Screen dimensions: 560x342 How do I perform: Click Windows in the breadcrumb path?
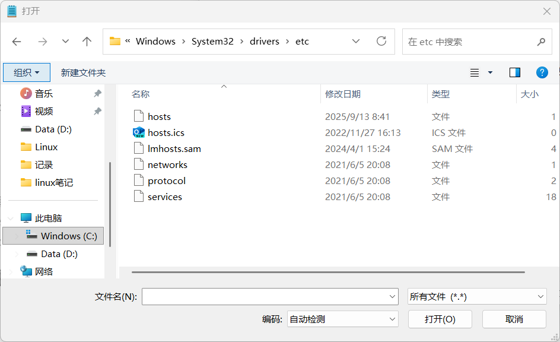[155, 42]
